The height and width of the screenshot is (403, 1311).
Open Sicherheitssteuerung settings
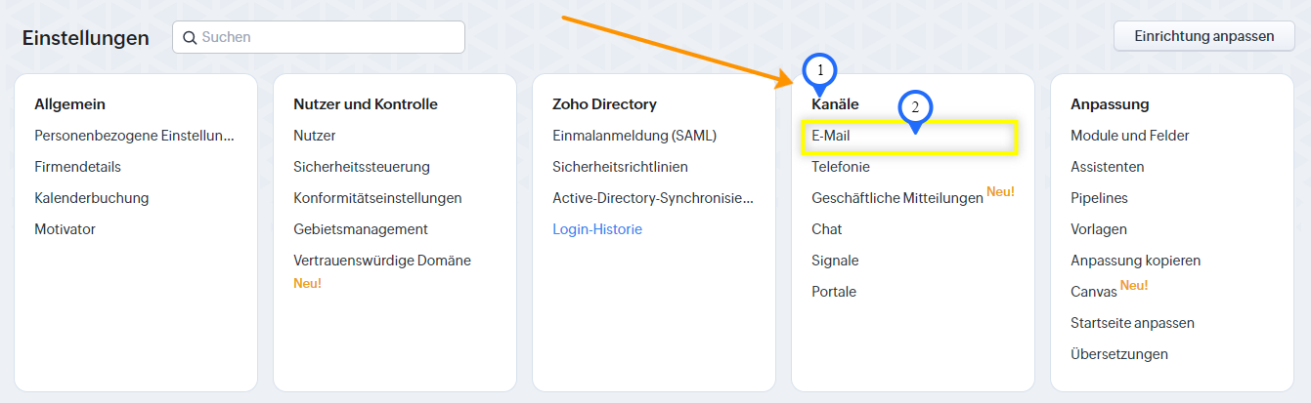pos(362,167)
